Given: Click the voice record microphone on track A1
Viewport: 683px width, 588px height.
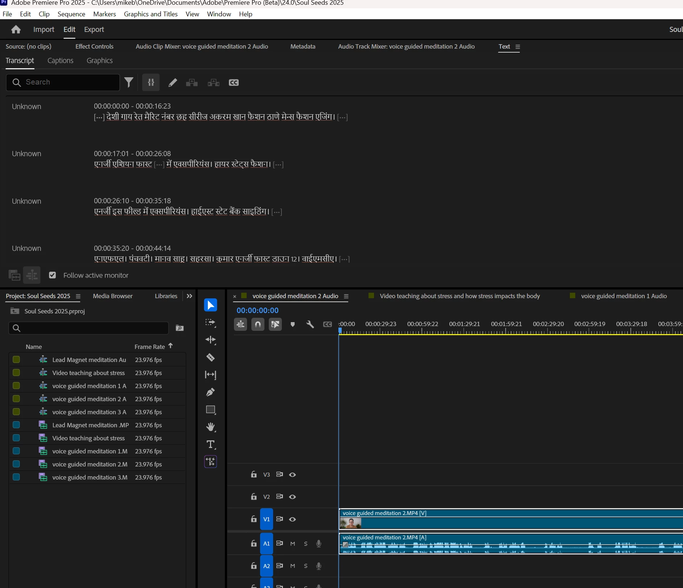Looking at the screenshot, I should tap(319, 543).
